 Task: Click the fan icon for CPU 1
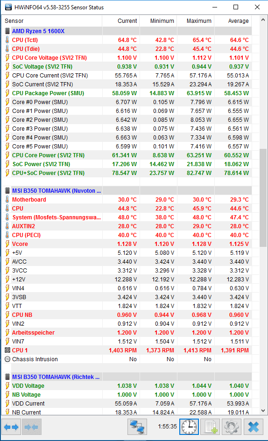[x=7, y=350]
